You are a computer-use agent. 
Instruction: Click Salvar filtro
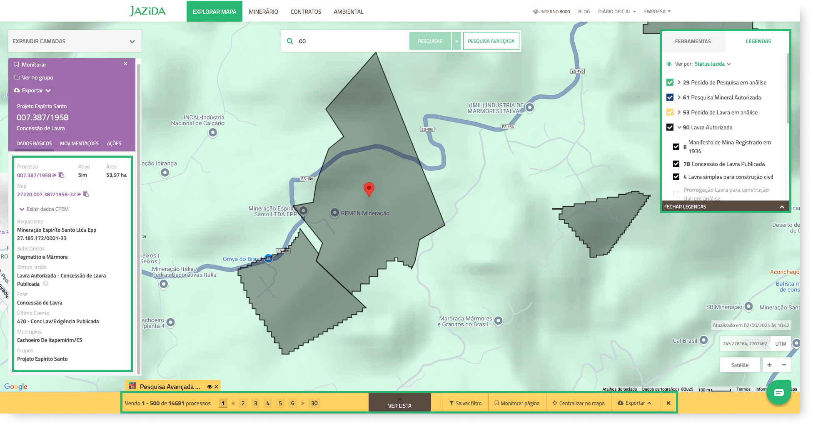tap(465, 403)
